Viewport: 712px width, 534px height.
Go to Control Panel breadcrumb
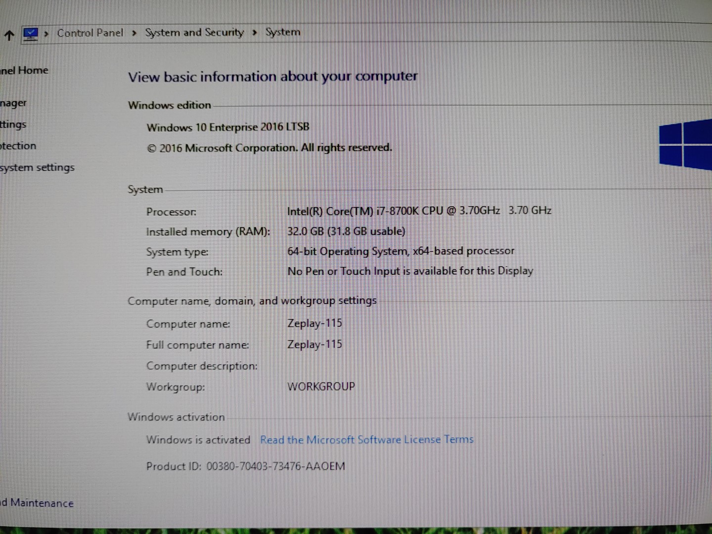pos(90,33)
